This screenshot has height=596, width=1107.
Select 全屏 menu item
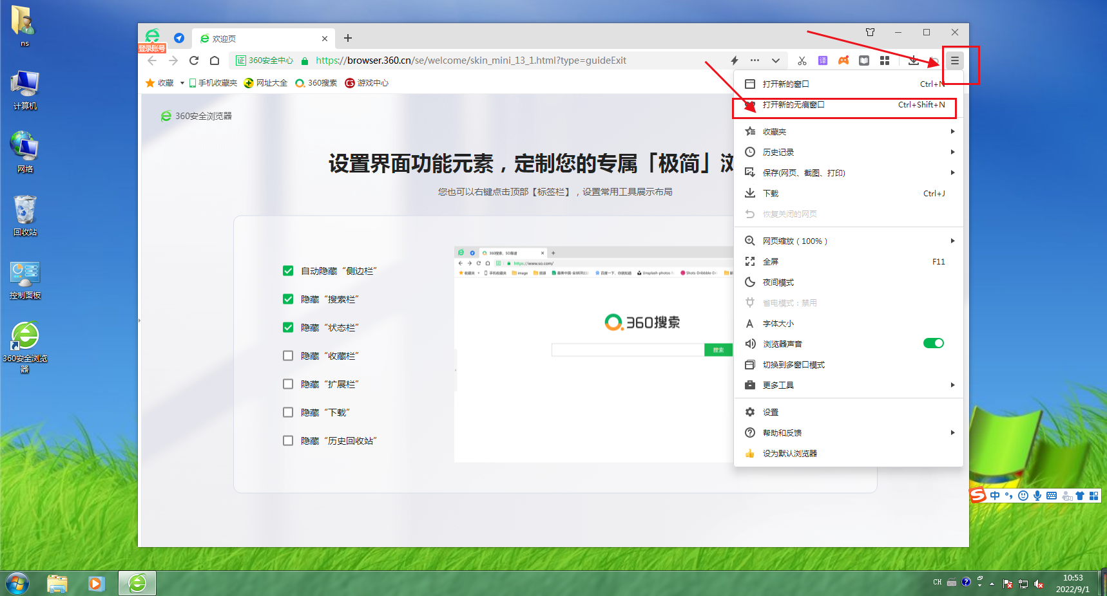click(848, 262)
